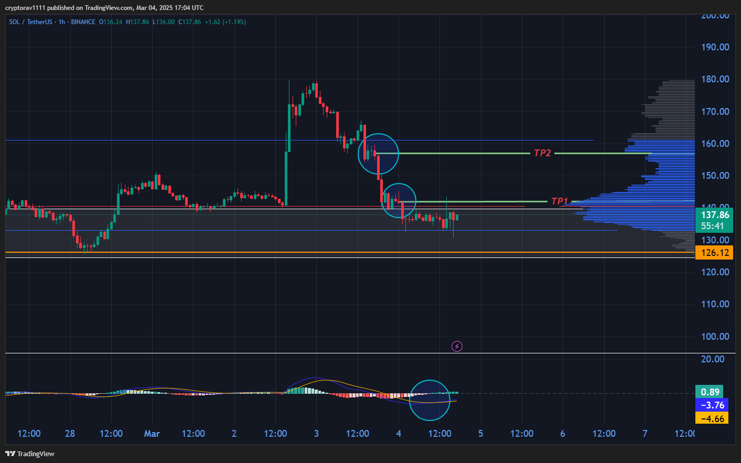
Task: Click the blue −3.76 MACD value tag
Action: coord(712,405)
